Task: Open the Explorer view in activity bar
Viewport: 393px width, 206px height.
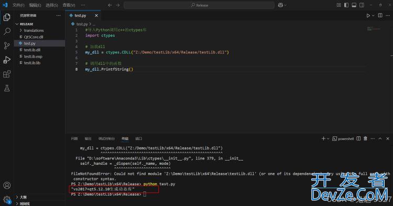Action: pyautogui.click(x=7, y=17)
